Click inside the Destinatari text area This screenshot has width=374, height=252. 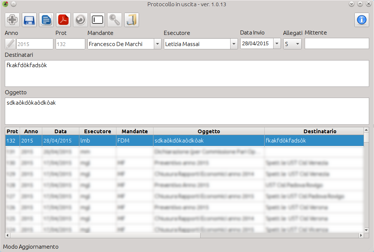[x=187, y=73]
